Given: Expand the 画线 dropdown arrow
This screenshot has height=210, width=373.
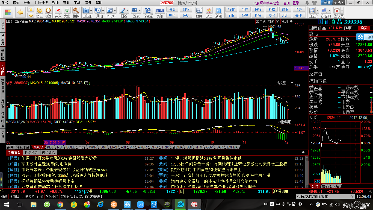Looking at the screenshot, I should pyautogui.click(x=127, y=10).
